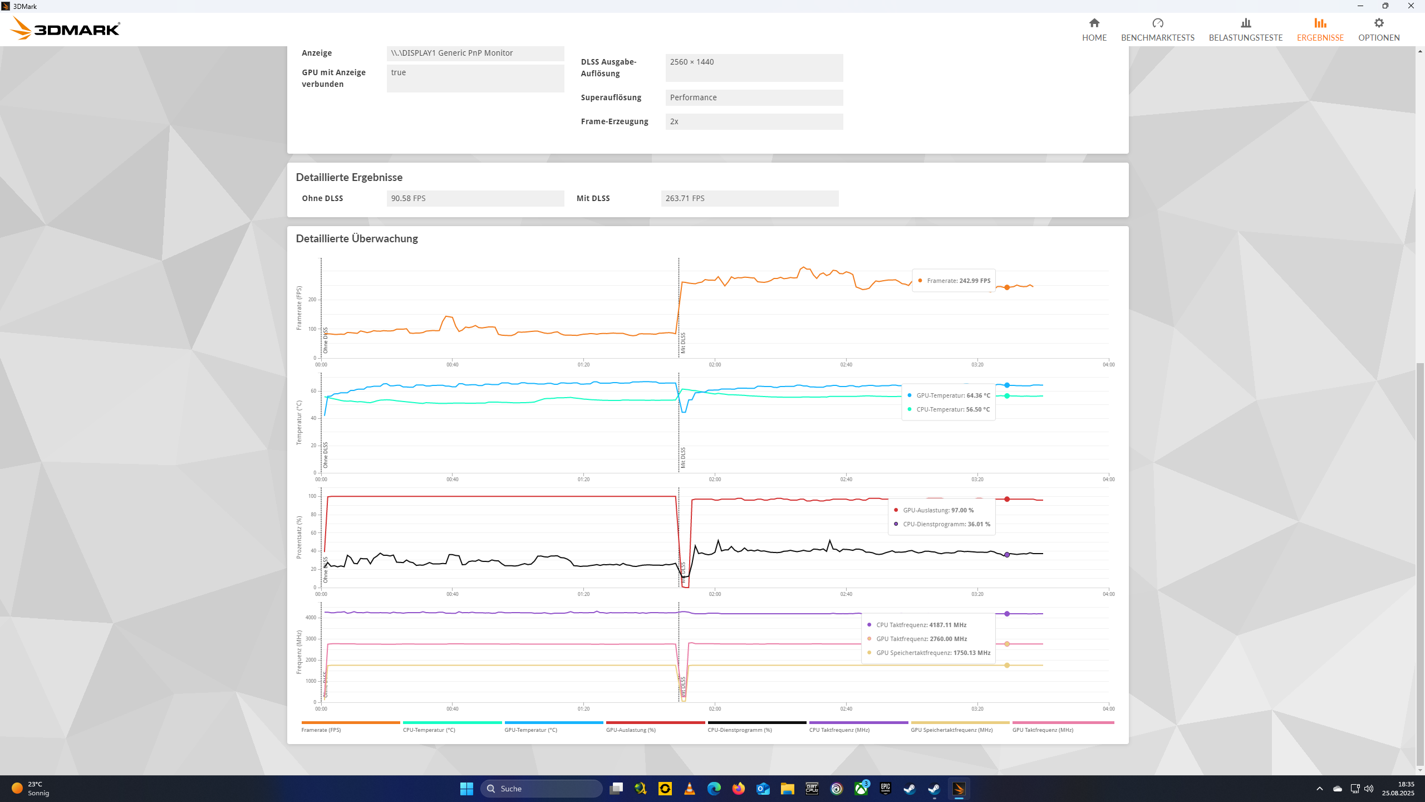Open the Xbox app in the taskbar
The height and width of the screenshot is (802, 1425).
861,789
